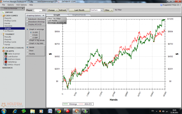Open the Table Scanner app
The width and height of the screenshot is (182, 114).
tap(12, 54)
